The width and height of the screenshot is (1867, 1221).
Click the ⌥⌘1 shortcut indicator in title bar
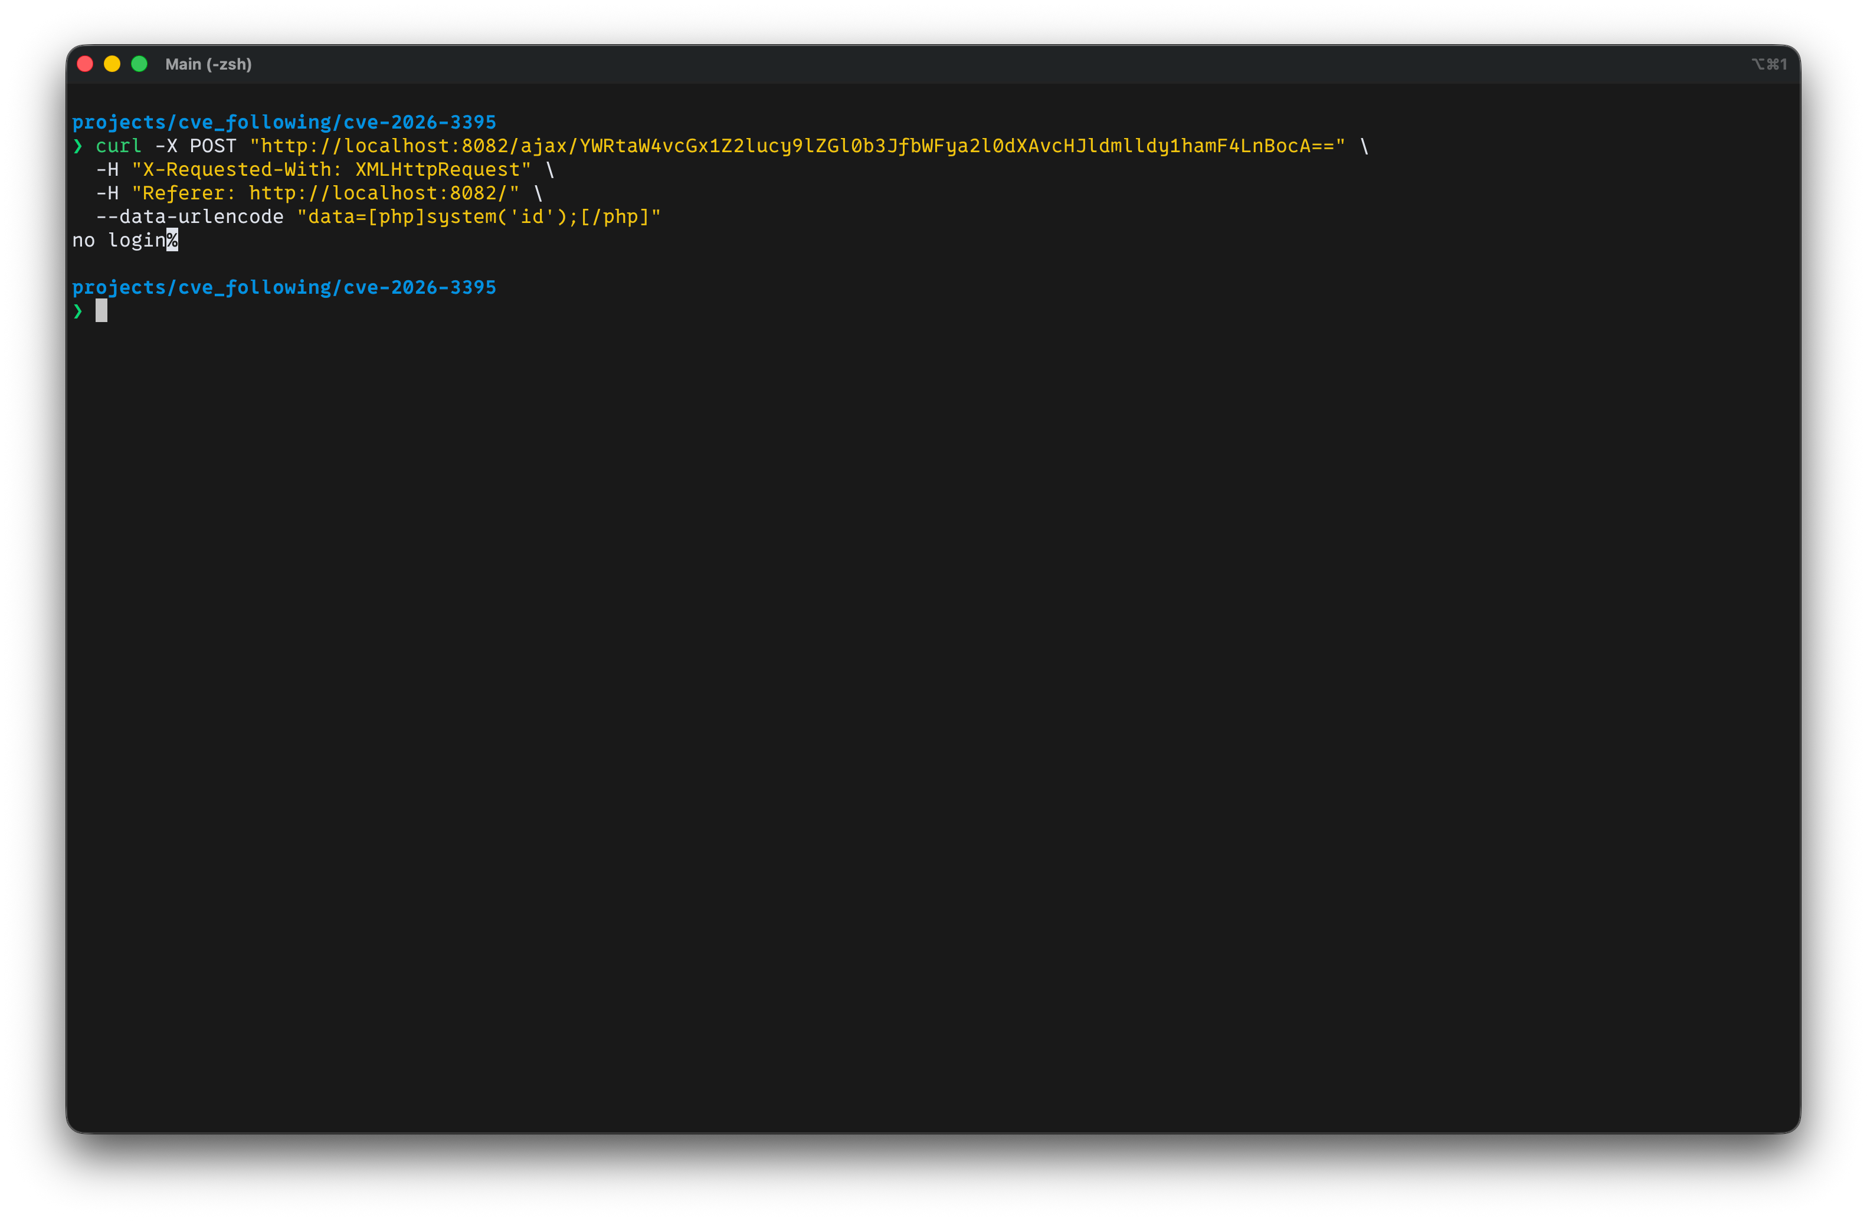click(x=1769, y=64)
